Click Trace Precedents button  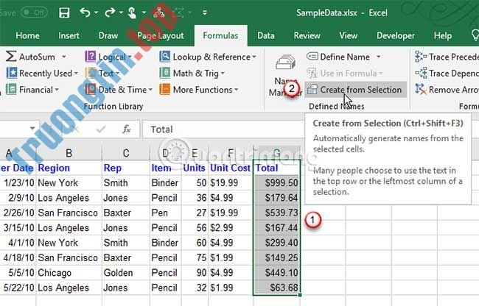click(447, 57)
